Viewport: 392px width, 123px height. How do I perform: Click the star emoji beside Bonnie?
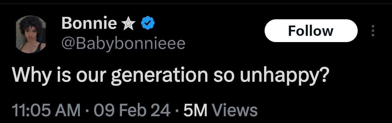pos(129,24)
